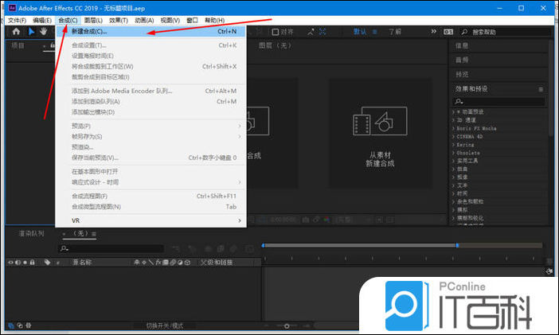Click the effects and presets search field
The image size is (559, 335).
click(x=498, y=102)
